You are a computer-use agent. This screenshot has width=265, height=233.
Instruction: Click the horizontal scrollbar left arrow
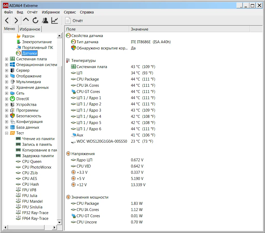tap(5, 227)
